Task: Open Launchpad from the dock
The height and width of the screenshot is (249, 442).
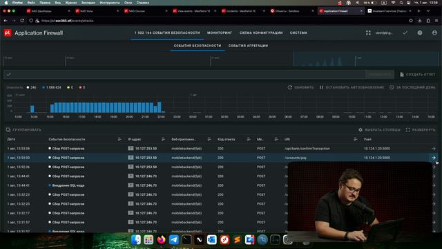Action: click(148, 240)
